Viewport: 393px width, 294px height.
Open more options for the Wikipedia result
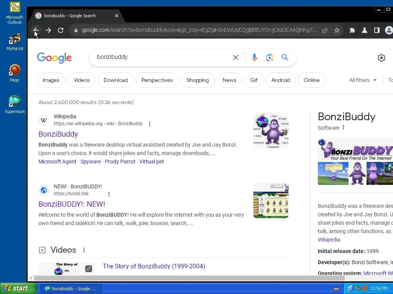[150, 124]
